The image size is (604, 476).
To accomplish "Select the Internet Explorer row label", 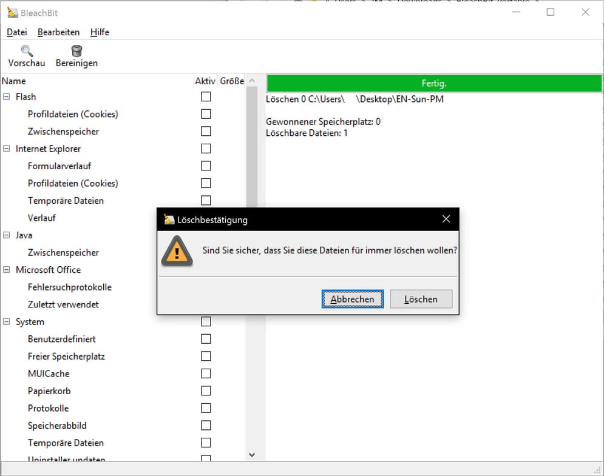I will (x=48, y=149).
